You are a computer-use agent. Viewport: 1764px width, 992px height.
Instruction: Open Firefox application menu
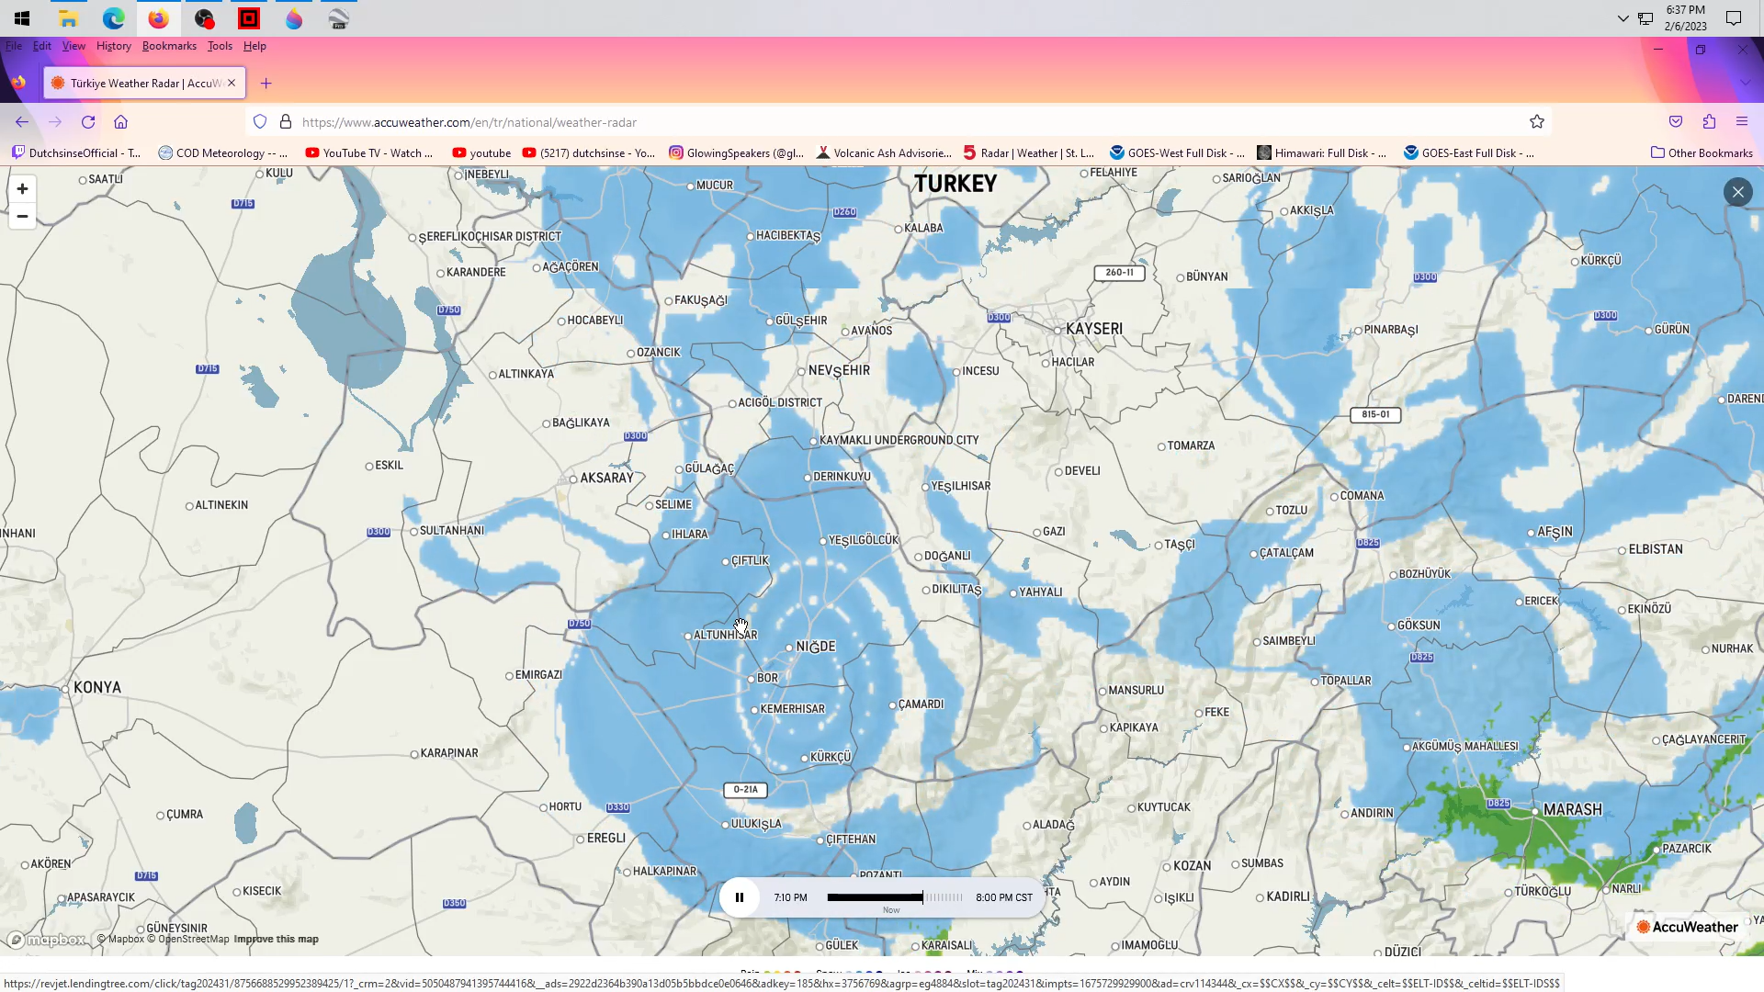coord(1742,122)
